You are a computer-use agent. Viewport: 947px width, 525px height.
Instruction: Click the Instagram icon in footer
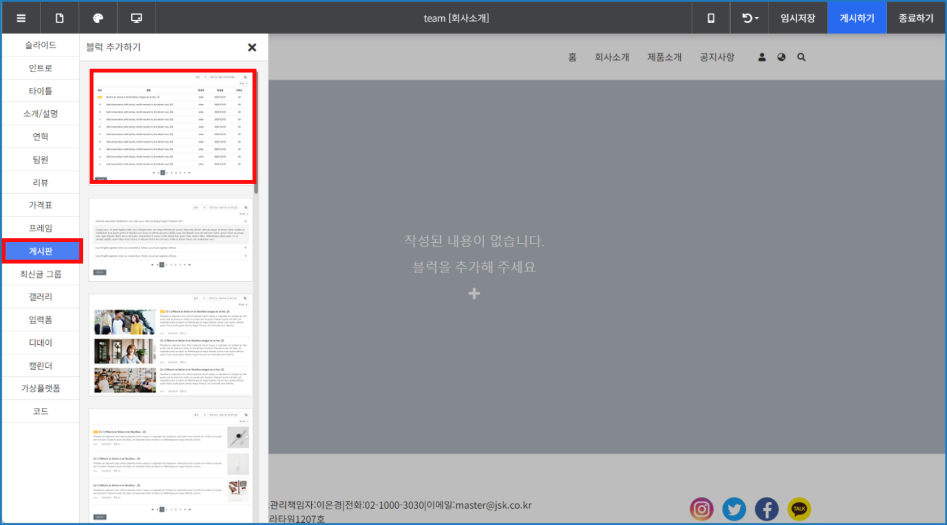(701, 509)
